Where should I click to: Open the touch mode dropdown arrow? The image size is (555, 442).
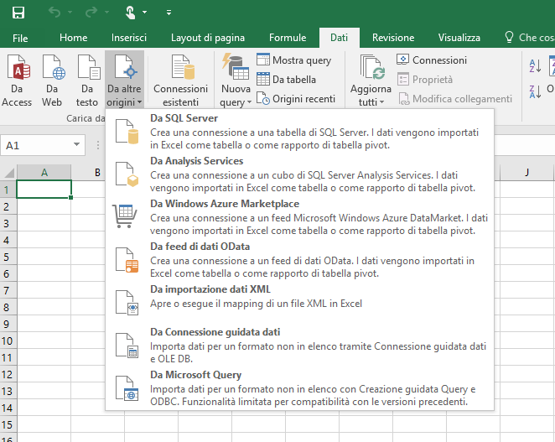point(144,13)
